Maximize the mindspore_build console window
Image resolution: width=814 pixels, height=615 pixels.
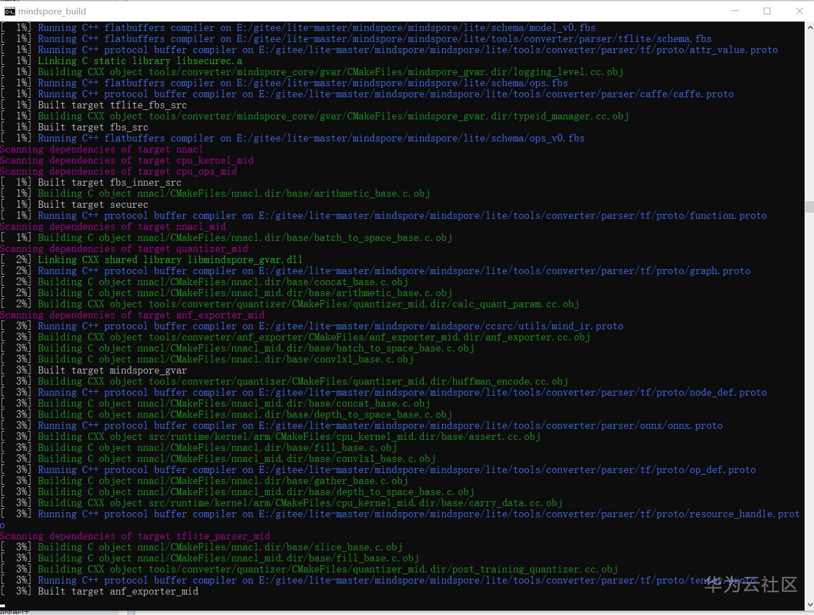(x=767, y=11)
